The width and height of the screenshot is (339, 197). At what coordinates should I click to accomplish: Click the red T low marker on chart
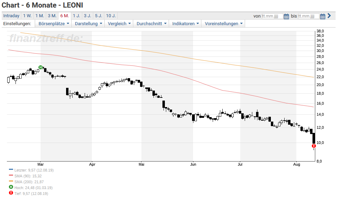(314, 146)
